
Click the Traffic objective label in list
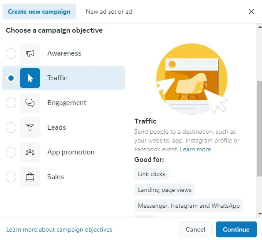tap(57, 78)
